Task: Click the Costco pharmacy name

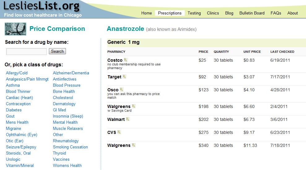Action: pos(115,60)
